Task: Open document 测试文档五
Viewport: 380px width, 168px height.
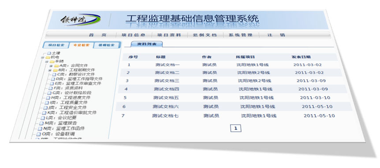Action: point(166,98)
